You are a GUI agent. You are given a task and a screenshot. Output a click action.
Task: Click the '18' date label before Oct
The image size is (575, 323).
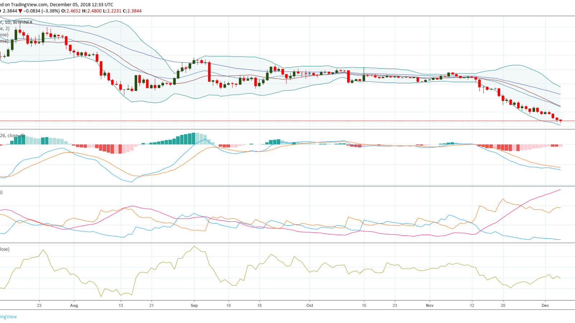click(x=259, y=306)
